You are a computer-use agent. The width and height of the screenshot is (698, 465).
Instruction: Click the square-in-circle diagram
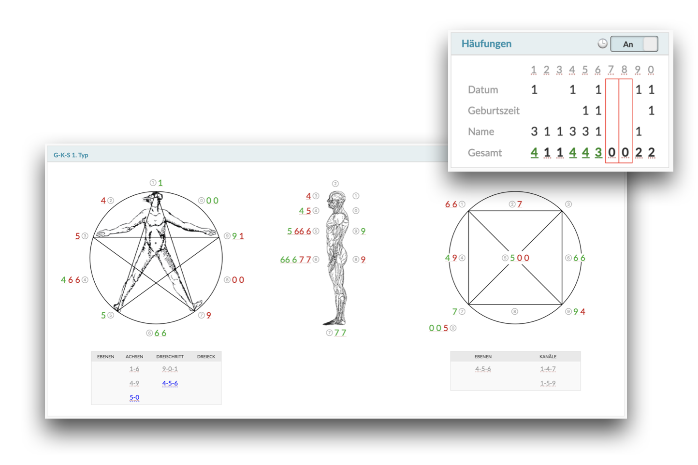pyautogui.click(x=515, y=258)
